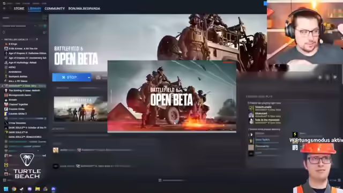Open the store icon beside the STOP button
This screenshot has width=343, height=193.
(x=98, y=77)
